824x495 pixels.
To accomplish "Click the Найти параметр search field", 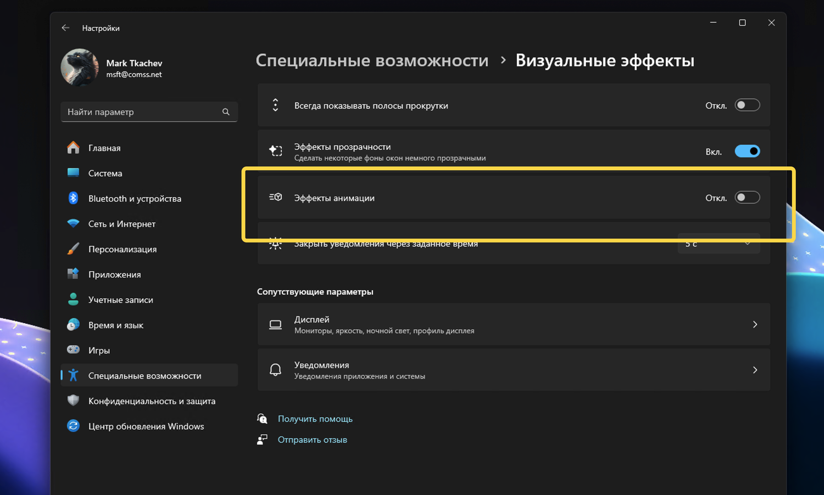I will pyautogui.click(x=142, y=112).
